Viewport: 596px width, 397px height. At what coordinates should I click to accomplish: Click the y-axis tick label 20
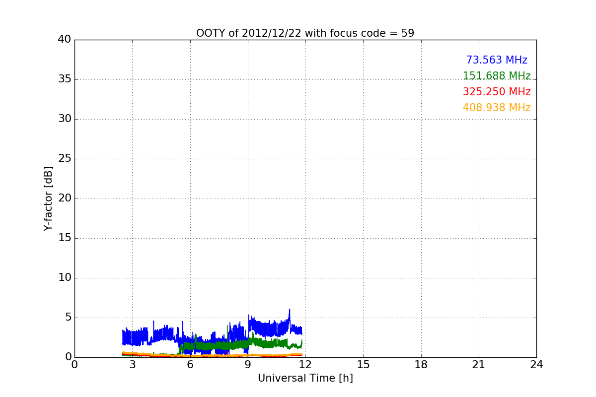[65, 198]
